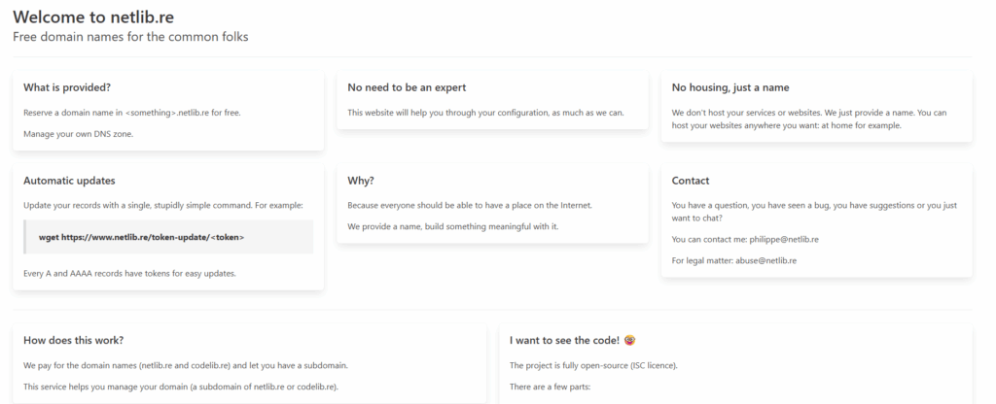Screen dimensions: 996x404
Task: Click the "No housing, just a name" heading
Action: point(737,87)
